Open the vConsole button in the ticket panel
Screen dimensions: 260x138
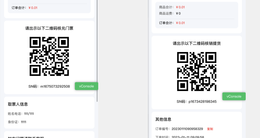pos(86,86)
